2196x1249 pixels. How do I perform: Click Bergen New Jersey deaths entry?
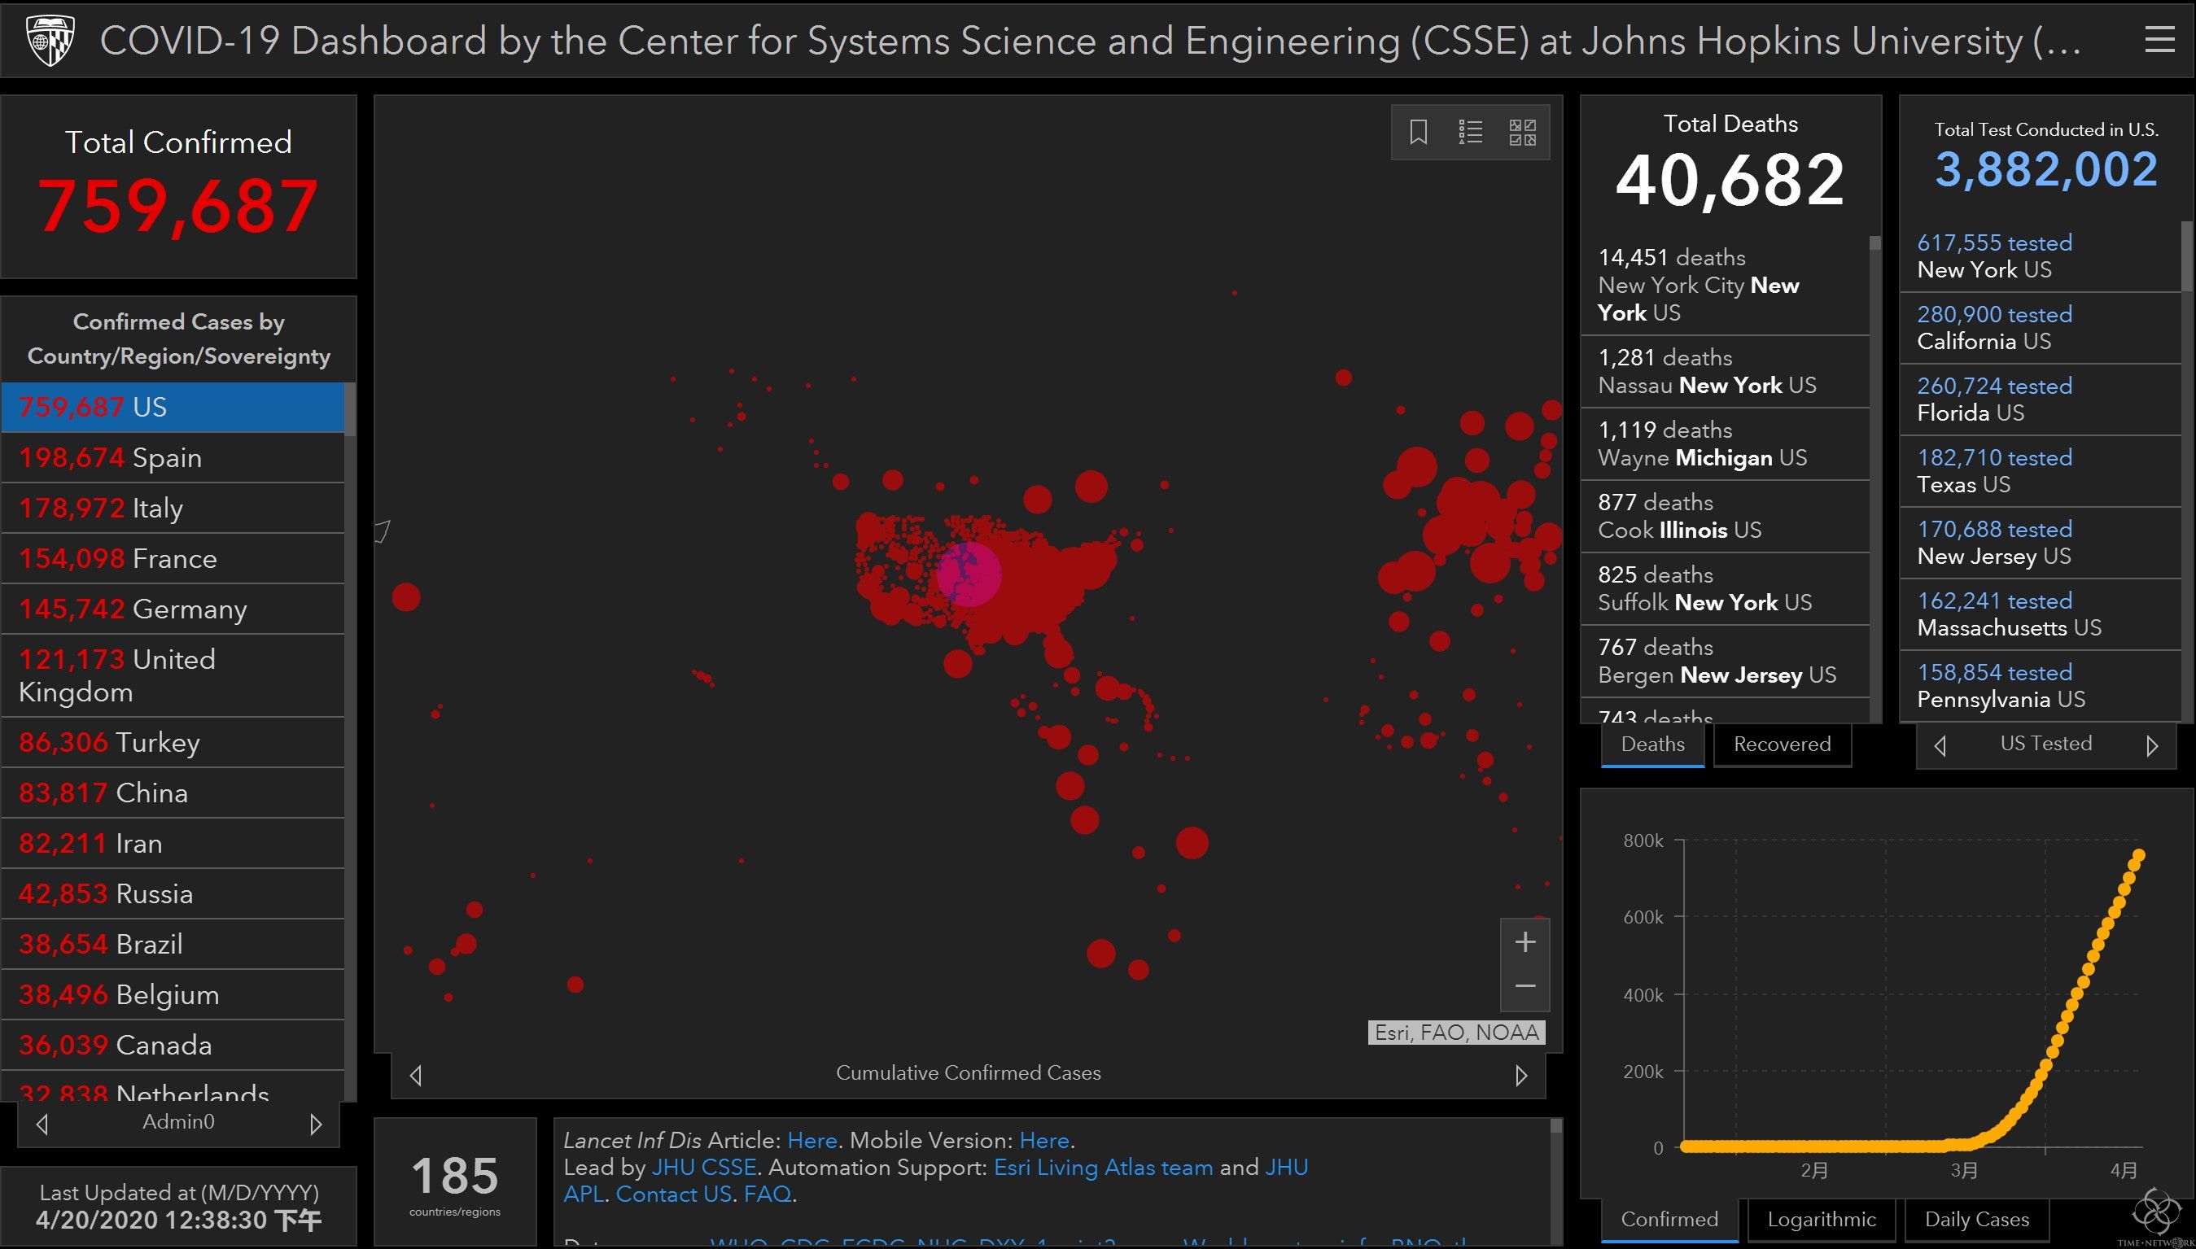[1725, 662]
